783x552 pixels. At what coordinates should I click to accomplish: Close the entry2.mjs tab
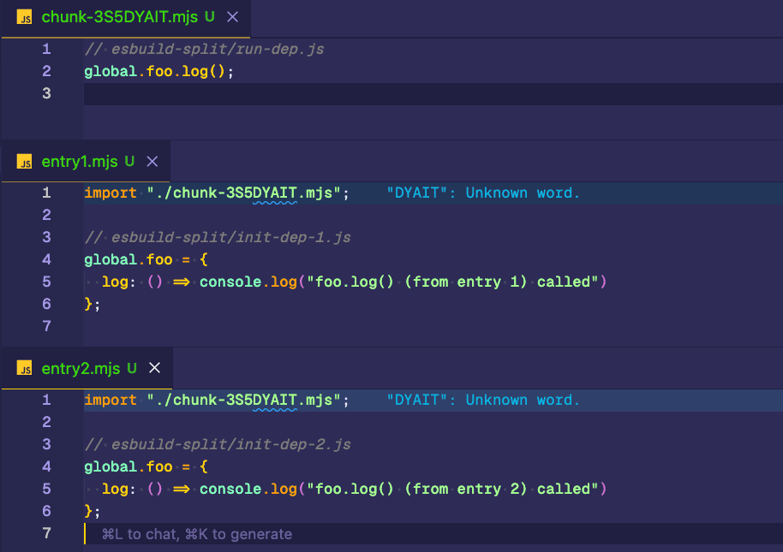tap(154, 368)
